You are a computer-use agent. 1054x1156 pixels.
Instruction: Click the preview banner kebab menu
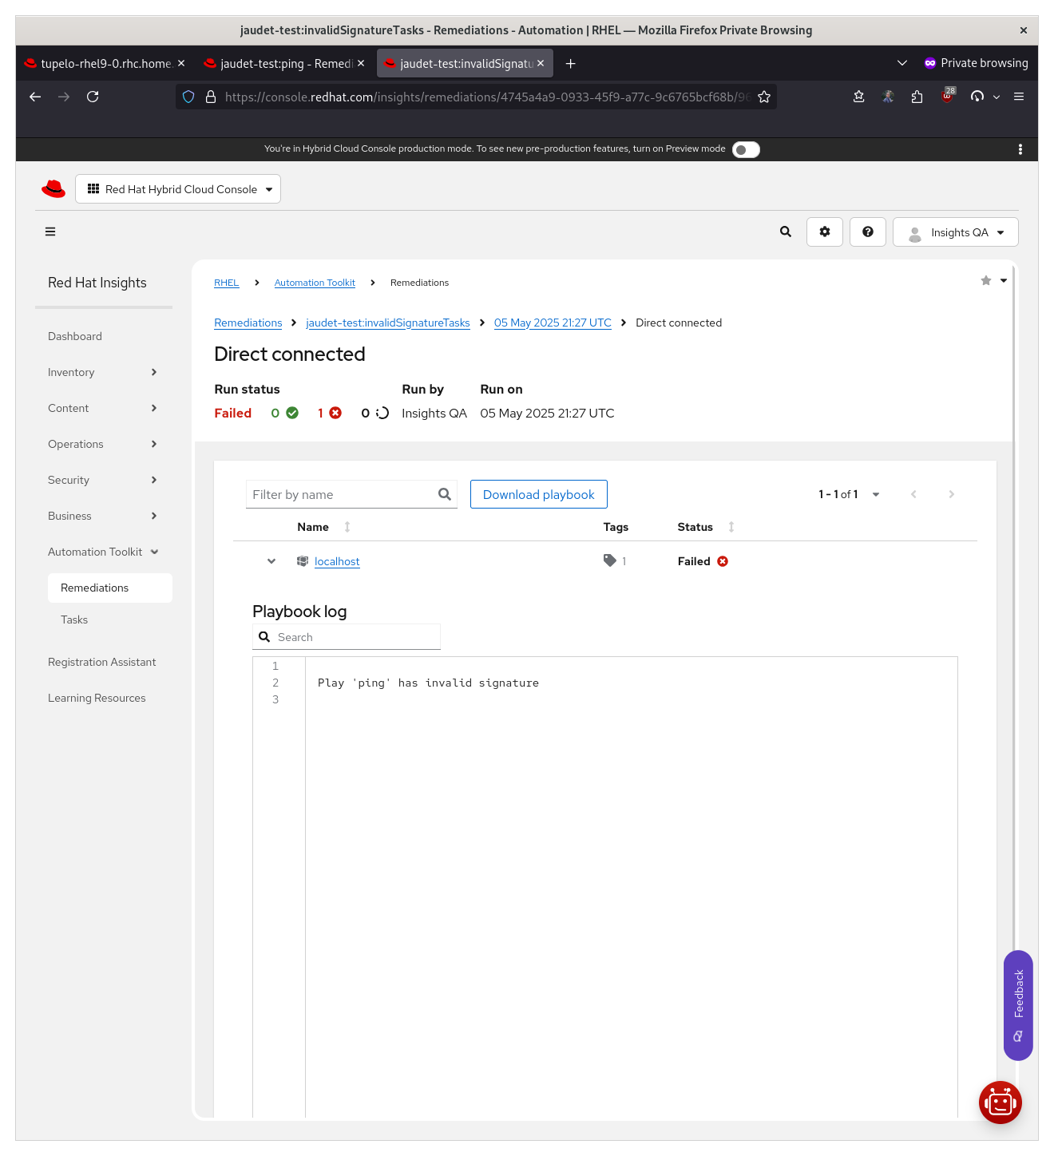point(1020,149)
